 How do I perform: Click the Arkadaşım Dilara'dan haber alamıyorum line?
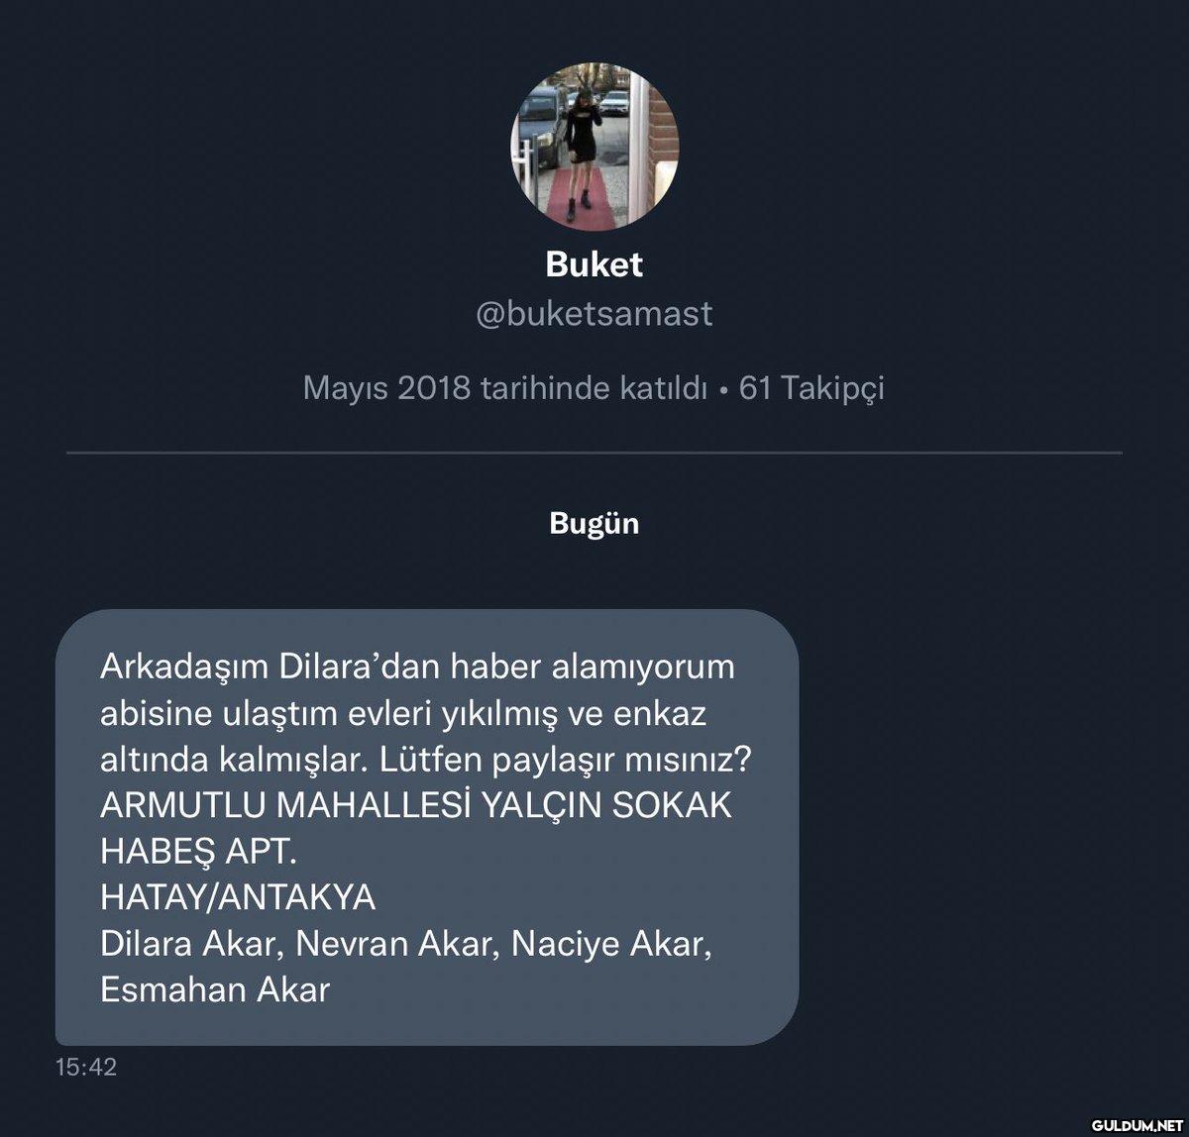point(417,668)
